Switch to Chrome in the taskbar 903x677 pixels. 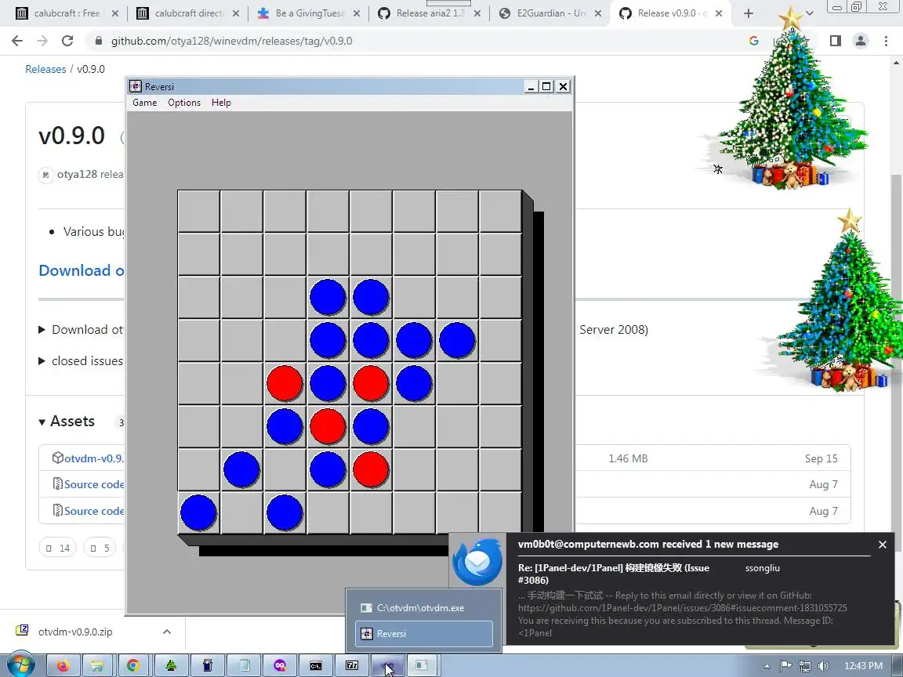tap(133, 665)
